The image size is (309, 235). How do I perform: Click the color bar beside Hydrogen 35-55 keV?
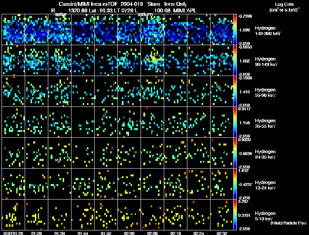(x=235, y=122)
